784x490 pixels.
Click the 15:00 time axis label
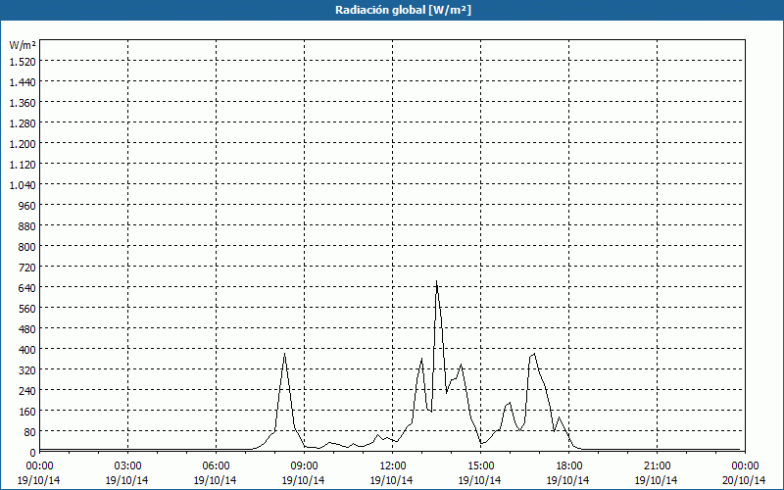[480, 466]
